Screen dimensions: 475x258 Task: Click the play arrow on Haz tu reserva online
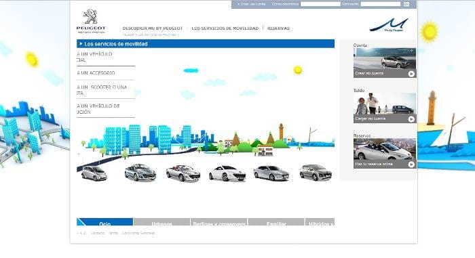click(x=411, y=165)
